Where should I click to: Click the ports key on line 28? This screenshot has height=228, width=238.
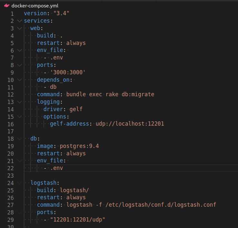pyautogui.click(x=45, y=212)
